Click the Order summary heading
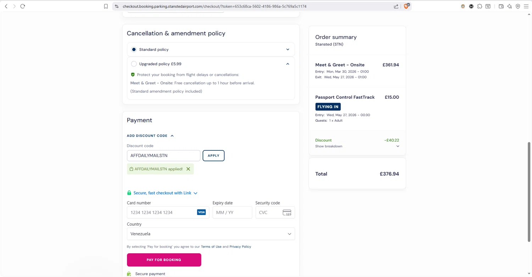Screen dimensions: 532x277 (336, 37)
